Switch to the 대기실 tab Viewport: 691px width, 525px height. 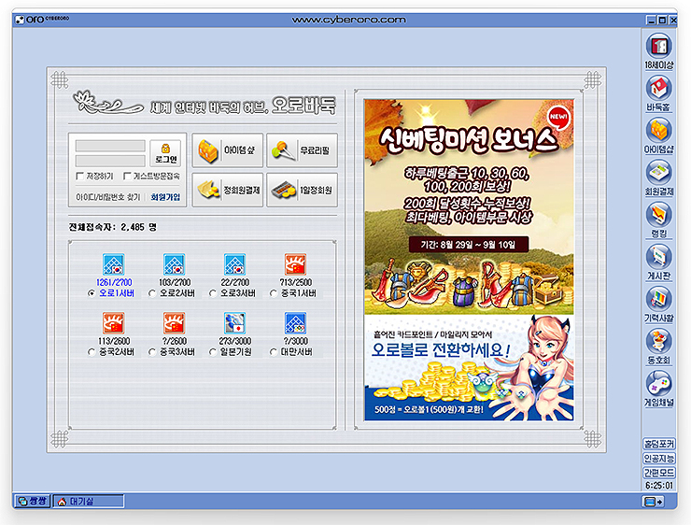pyautogui.click(x=89, y=502)
